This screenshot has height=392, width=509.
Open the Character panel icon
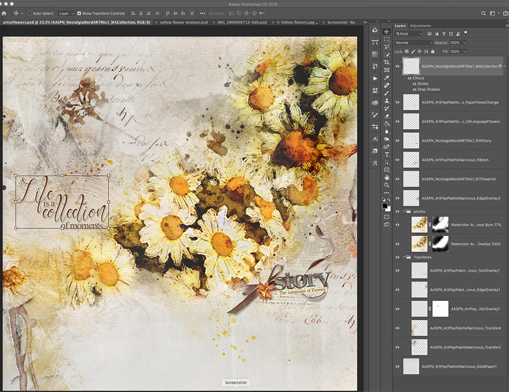[x=375, y=139]
